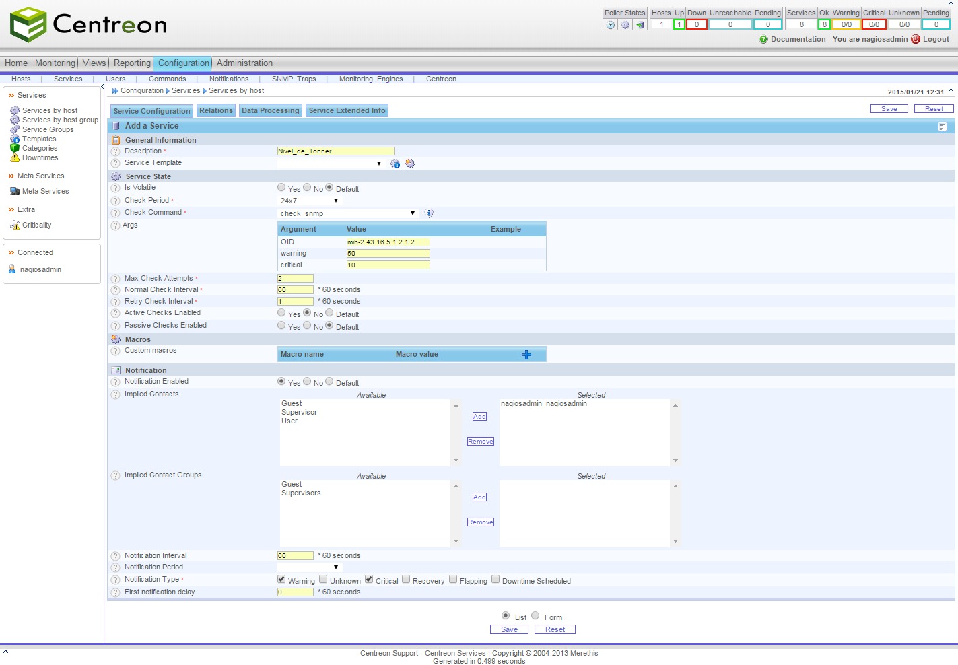Open Notification Period dropdown
Image resolution: width=958 pixels, height=665 pixels.
click(309, 567)
